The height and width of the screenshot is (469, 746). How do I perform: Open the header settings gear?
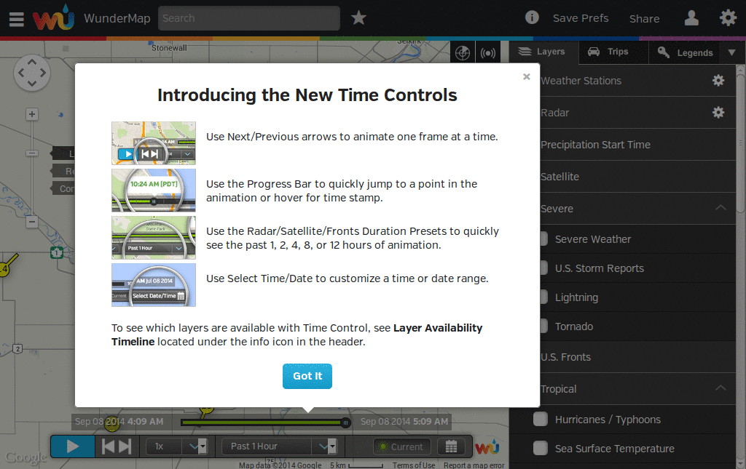728,18
